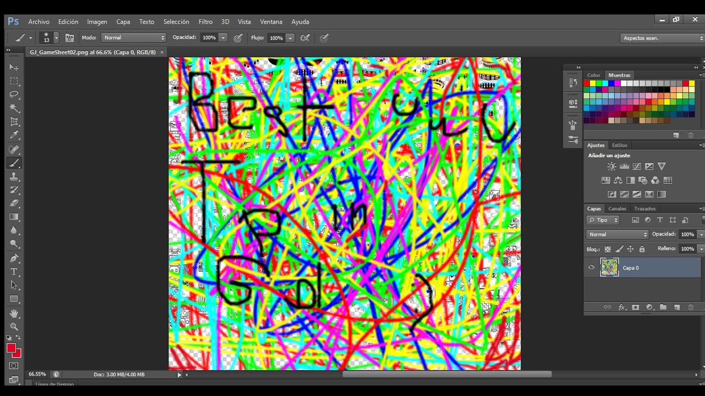The width and height of the screenshot is (705, 396).
Task: Select the Eraser tool
Action: click(14, 204)
